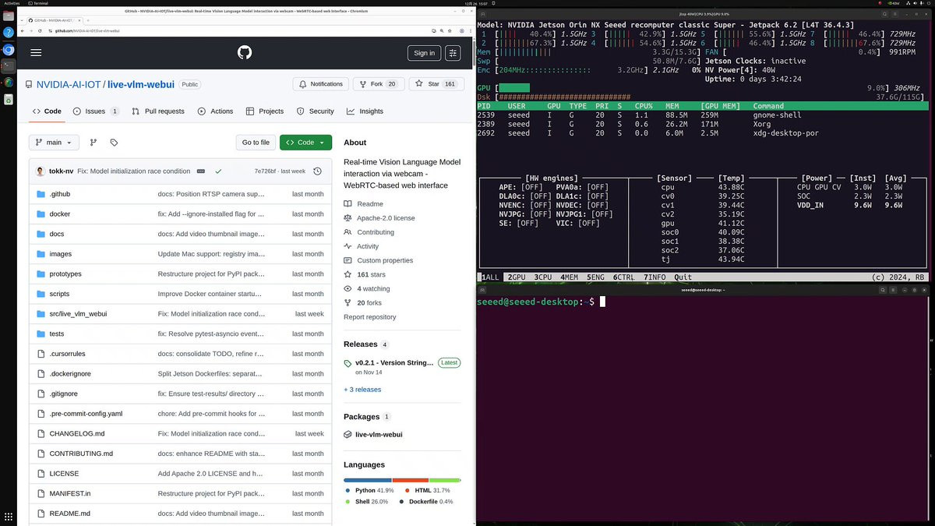The height and width of the screenshot is (526, 935).
Task: Open NVIDIA-AI-IOT organization link
Action: pos(69,84)
